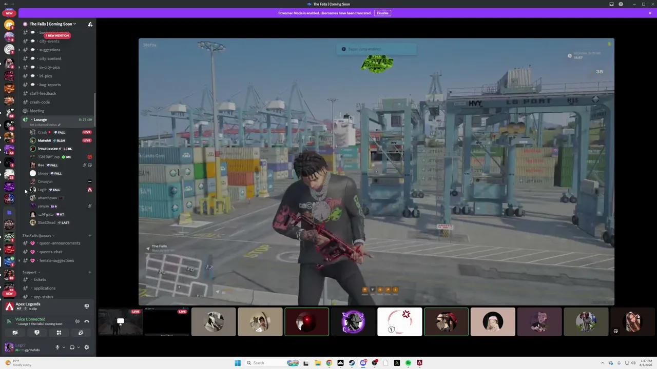Set a channel status for Lounge
Screen dimensions: 657x369
pos(45,125)
